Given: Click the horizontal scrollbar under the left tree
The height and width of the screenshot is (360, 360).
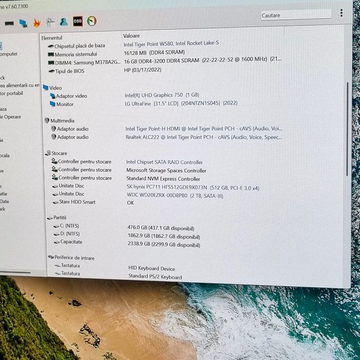Looking at the screenshot, I should point(15,273).
